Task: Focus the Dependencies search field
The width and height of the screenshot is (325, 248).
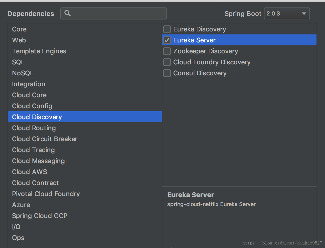Action: click(114, 13)
